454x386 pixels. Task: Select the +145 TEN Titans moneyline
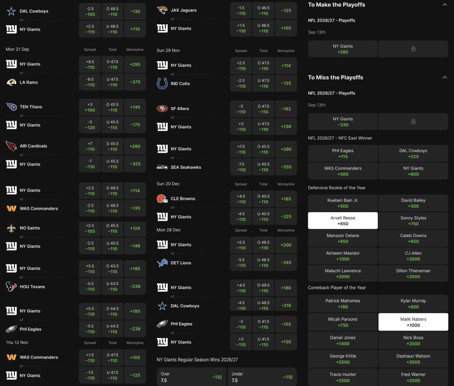point(135,107)
